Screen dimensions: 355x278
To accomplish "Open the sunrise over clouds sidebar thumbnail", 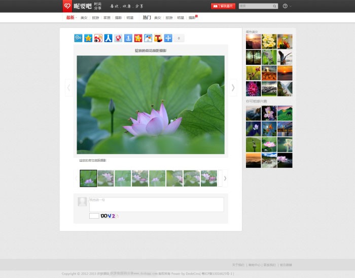I will pyautogui.click(x=254, y=42).
